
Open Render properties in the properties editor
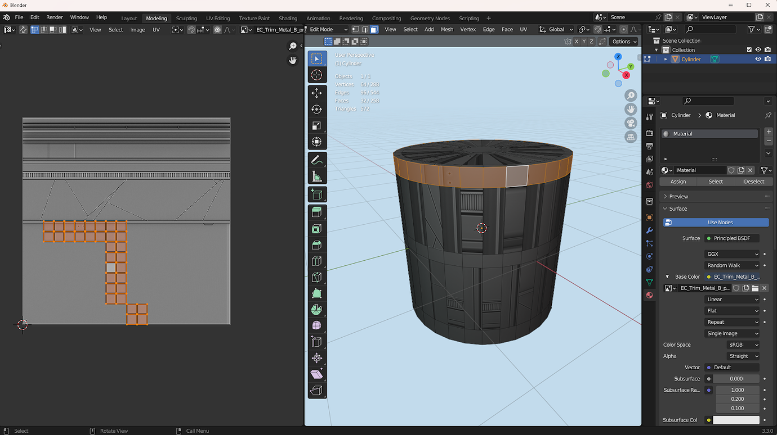coord(649,133)
